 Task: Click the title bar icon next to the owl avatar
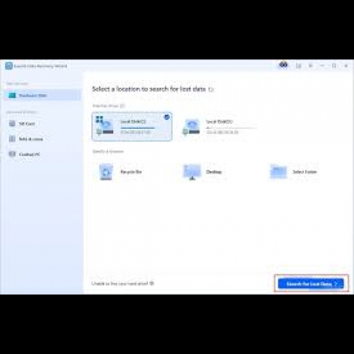(299, 66)
